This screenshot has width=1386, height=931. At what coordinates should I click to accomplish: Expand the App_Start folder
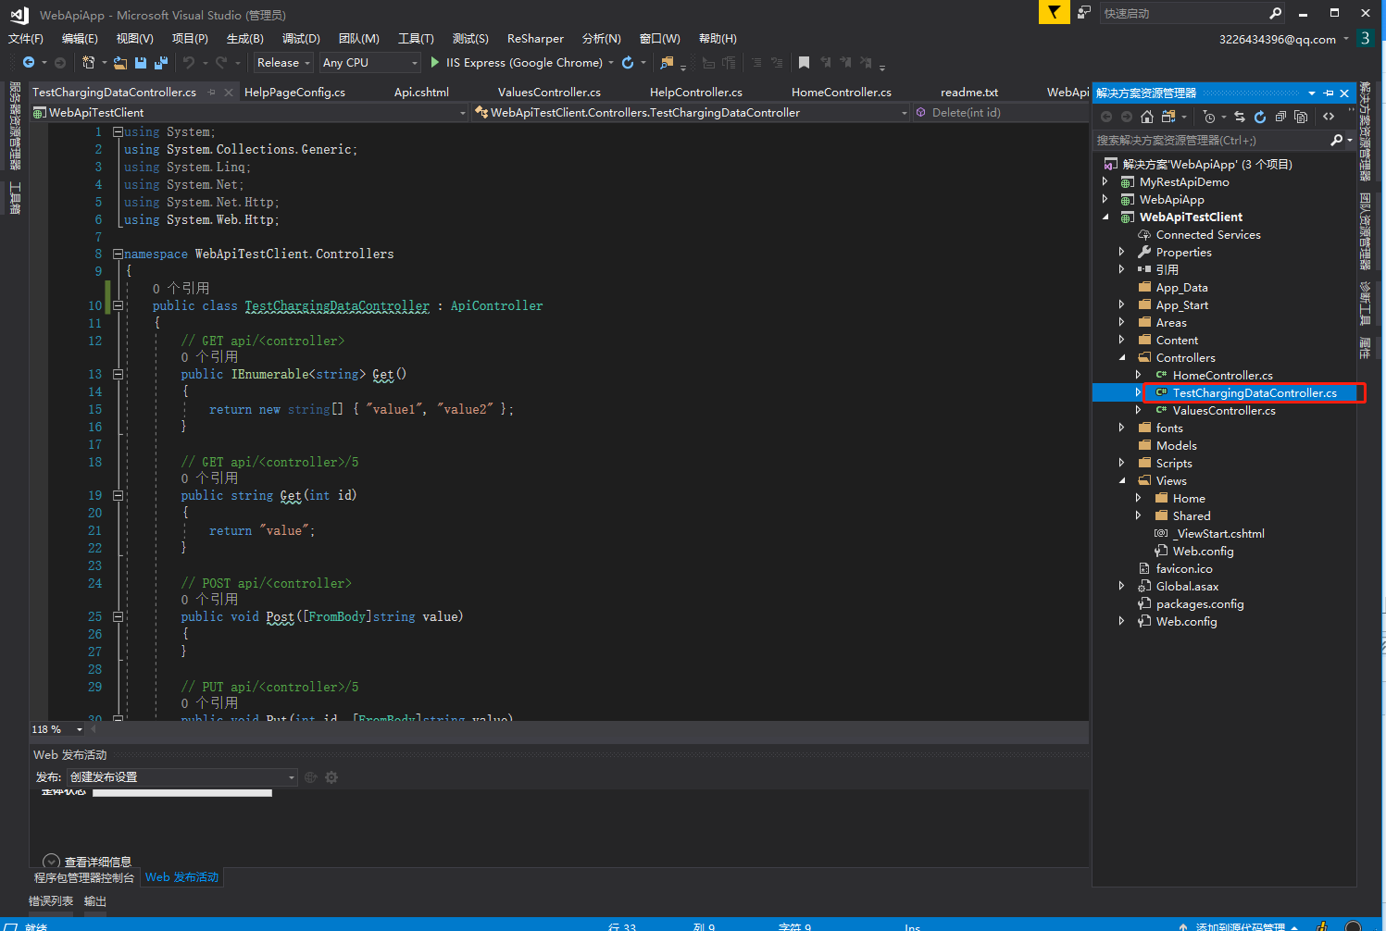[x=1122, y=305]
